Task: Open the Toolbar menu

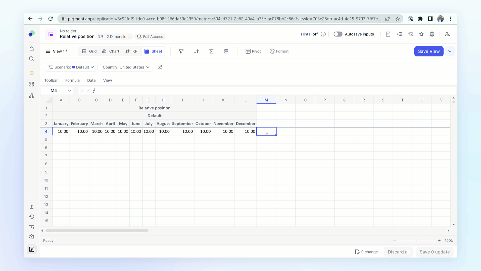Action: (51, 80)
